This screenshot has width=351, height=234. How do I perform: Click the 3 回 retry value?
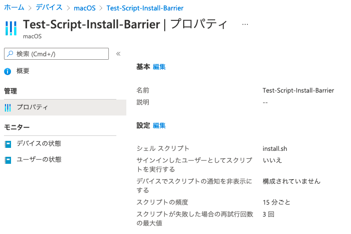[269, 215]
